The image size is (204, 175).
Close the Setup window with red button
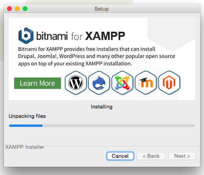9,9
